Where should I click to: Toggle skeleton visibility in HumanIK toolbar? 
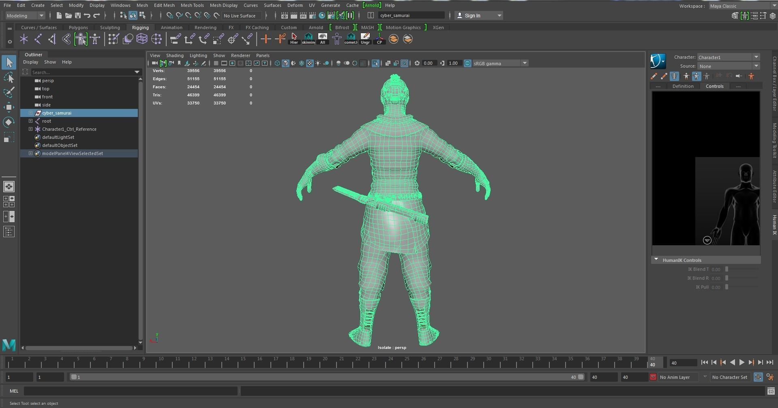point(674,76)
